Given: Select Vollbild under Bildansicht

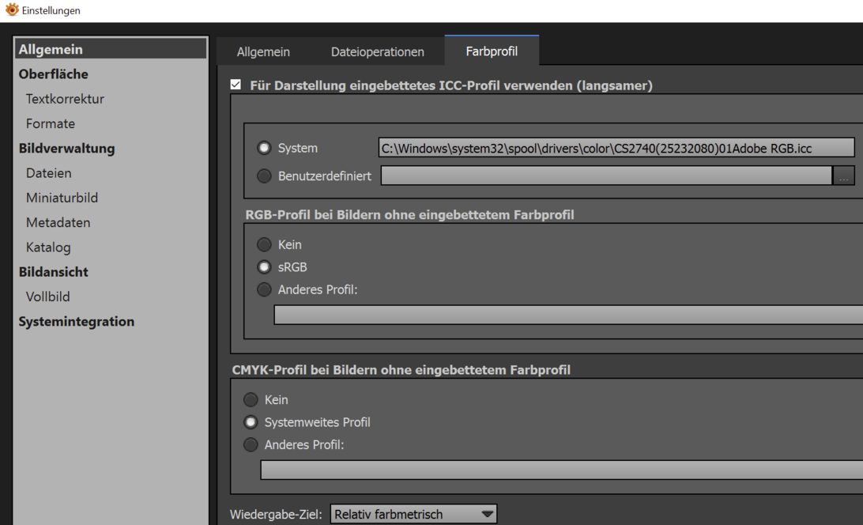Looking at the screenshot, I should [47, 296].
